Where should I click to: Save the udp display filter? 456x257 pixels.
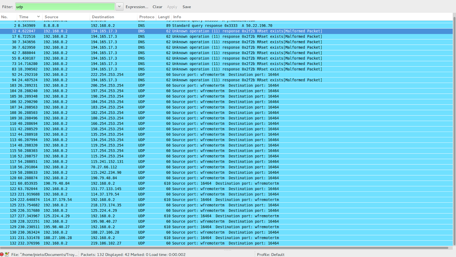[187, 7]
